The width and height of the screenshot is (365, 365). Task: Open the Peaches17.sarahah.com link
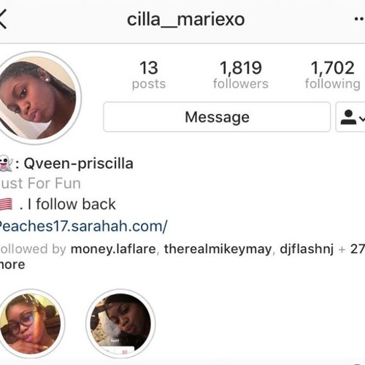(x=83, y=226)
